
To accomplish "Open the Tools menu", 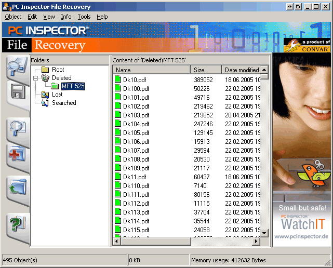I will point(84,17).
